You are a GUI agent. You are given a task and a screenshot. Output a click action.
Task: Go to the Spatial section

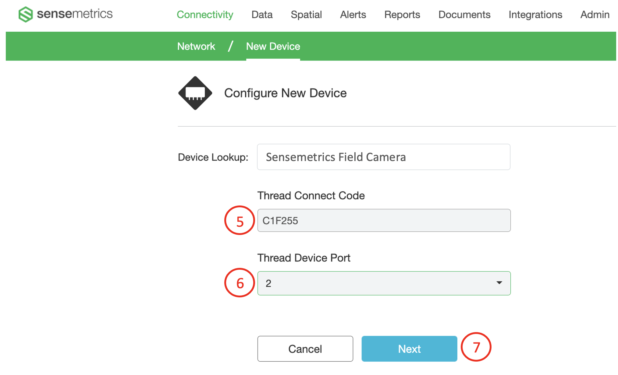coord(306,14)
